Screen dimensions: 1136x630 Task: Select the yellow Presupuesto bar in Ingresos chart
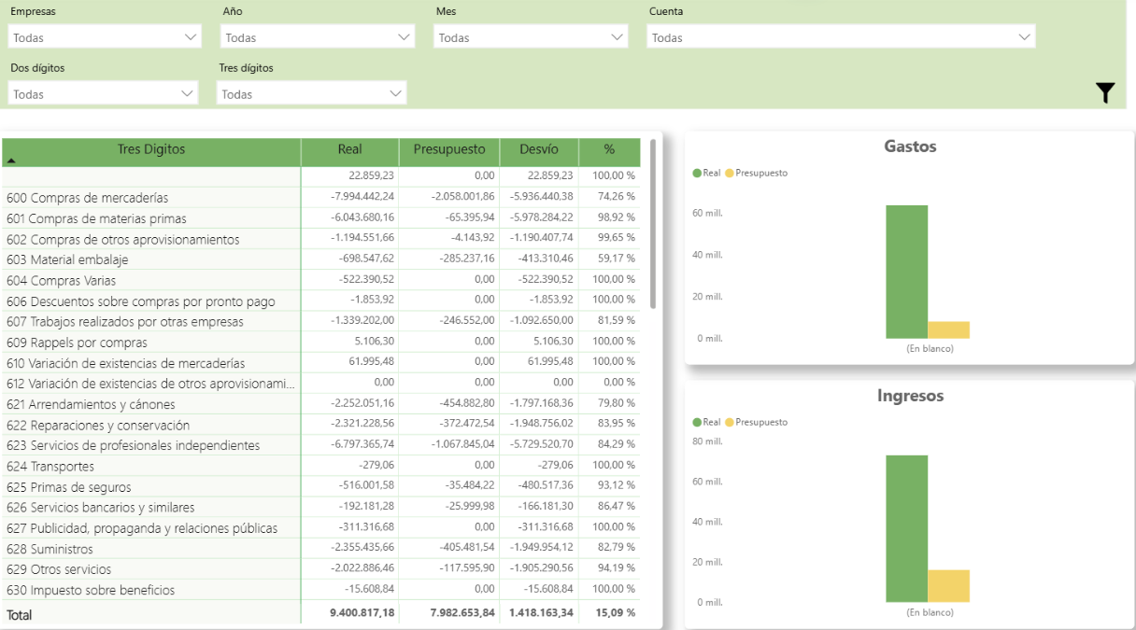(x=948, y=585)
